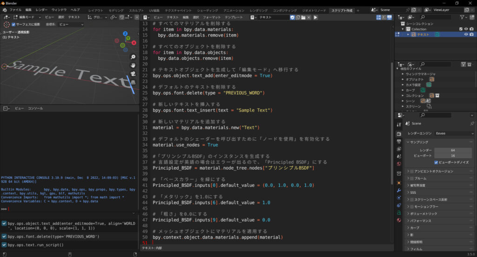The height and width of the screenshot is (257, 477).
Task: Open the Object Constraints properties tab icon
Action: point(399,205)
